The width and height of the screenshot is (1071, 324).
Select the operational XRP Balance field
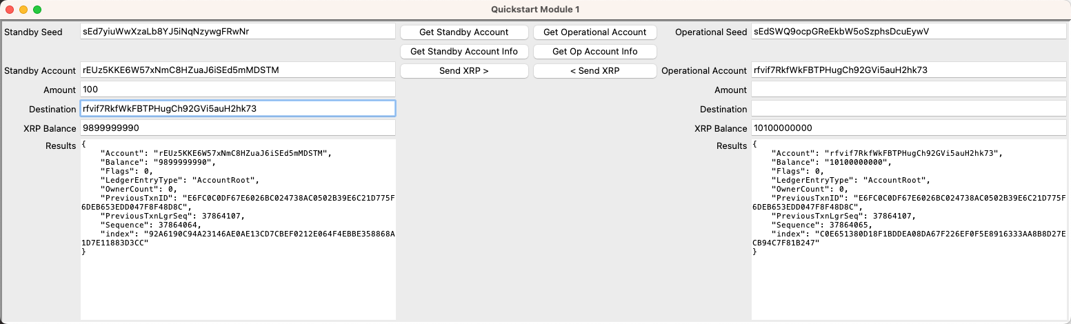click(908, 128)
